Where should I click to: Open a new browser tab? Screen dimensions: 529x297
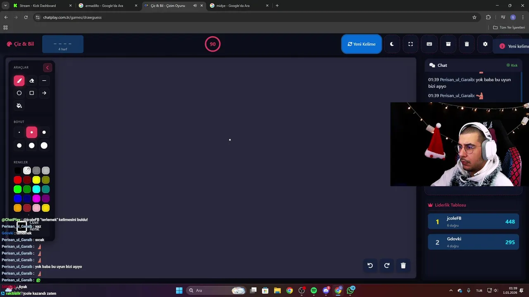click(x=277, y=6)
